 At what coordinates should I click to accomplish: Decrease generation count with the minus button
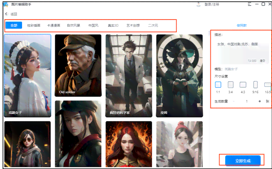tap(233, 101)
